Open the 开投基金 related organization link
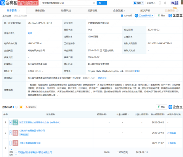The image size is (183, 157). click(172, 133)
